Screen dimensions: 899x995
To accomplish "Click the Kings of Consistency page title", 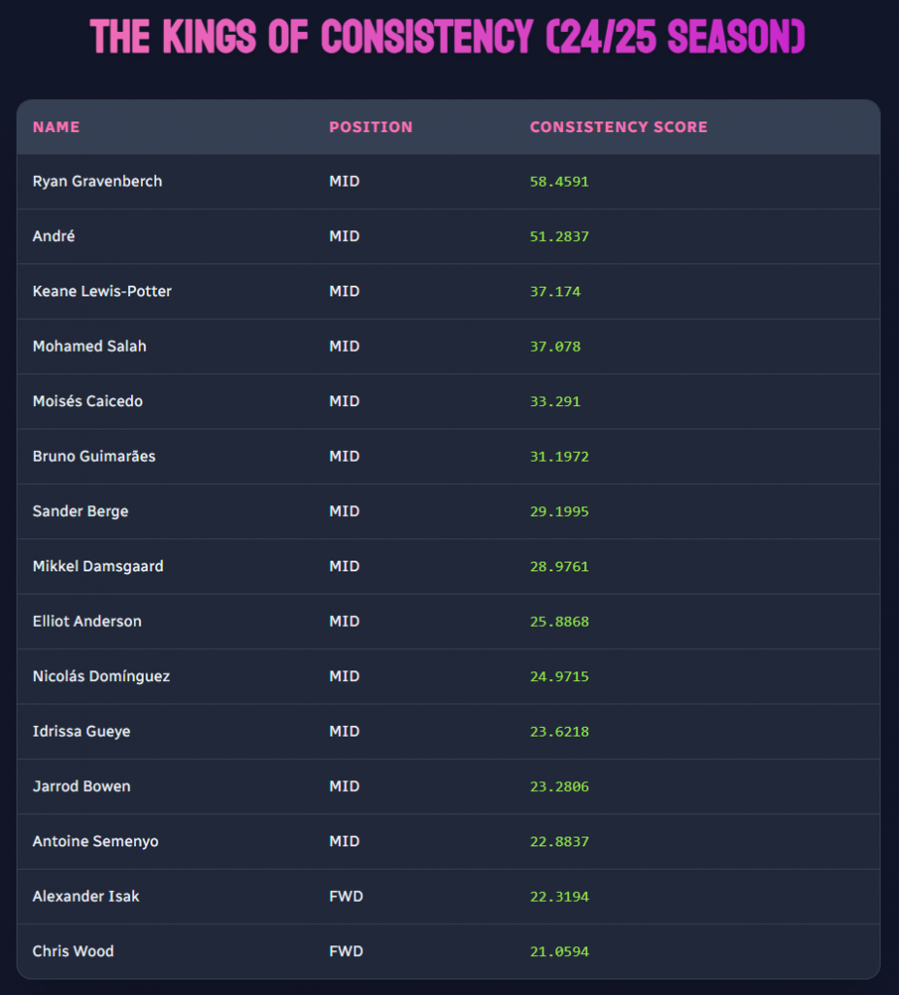I will tap(449, 36).
